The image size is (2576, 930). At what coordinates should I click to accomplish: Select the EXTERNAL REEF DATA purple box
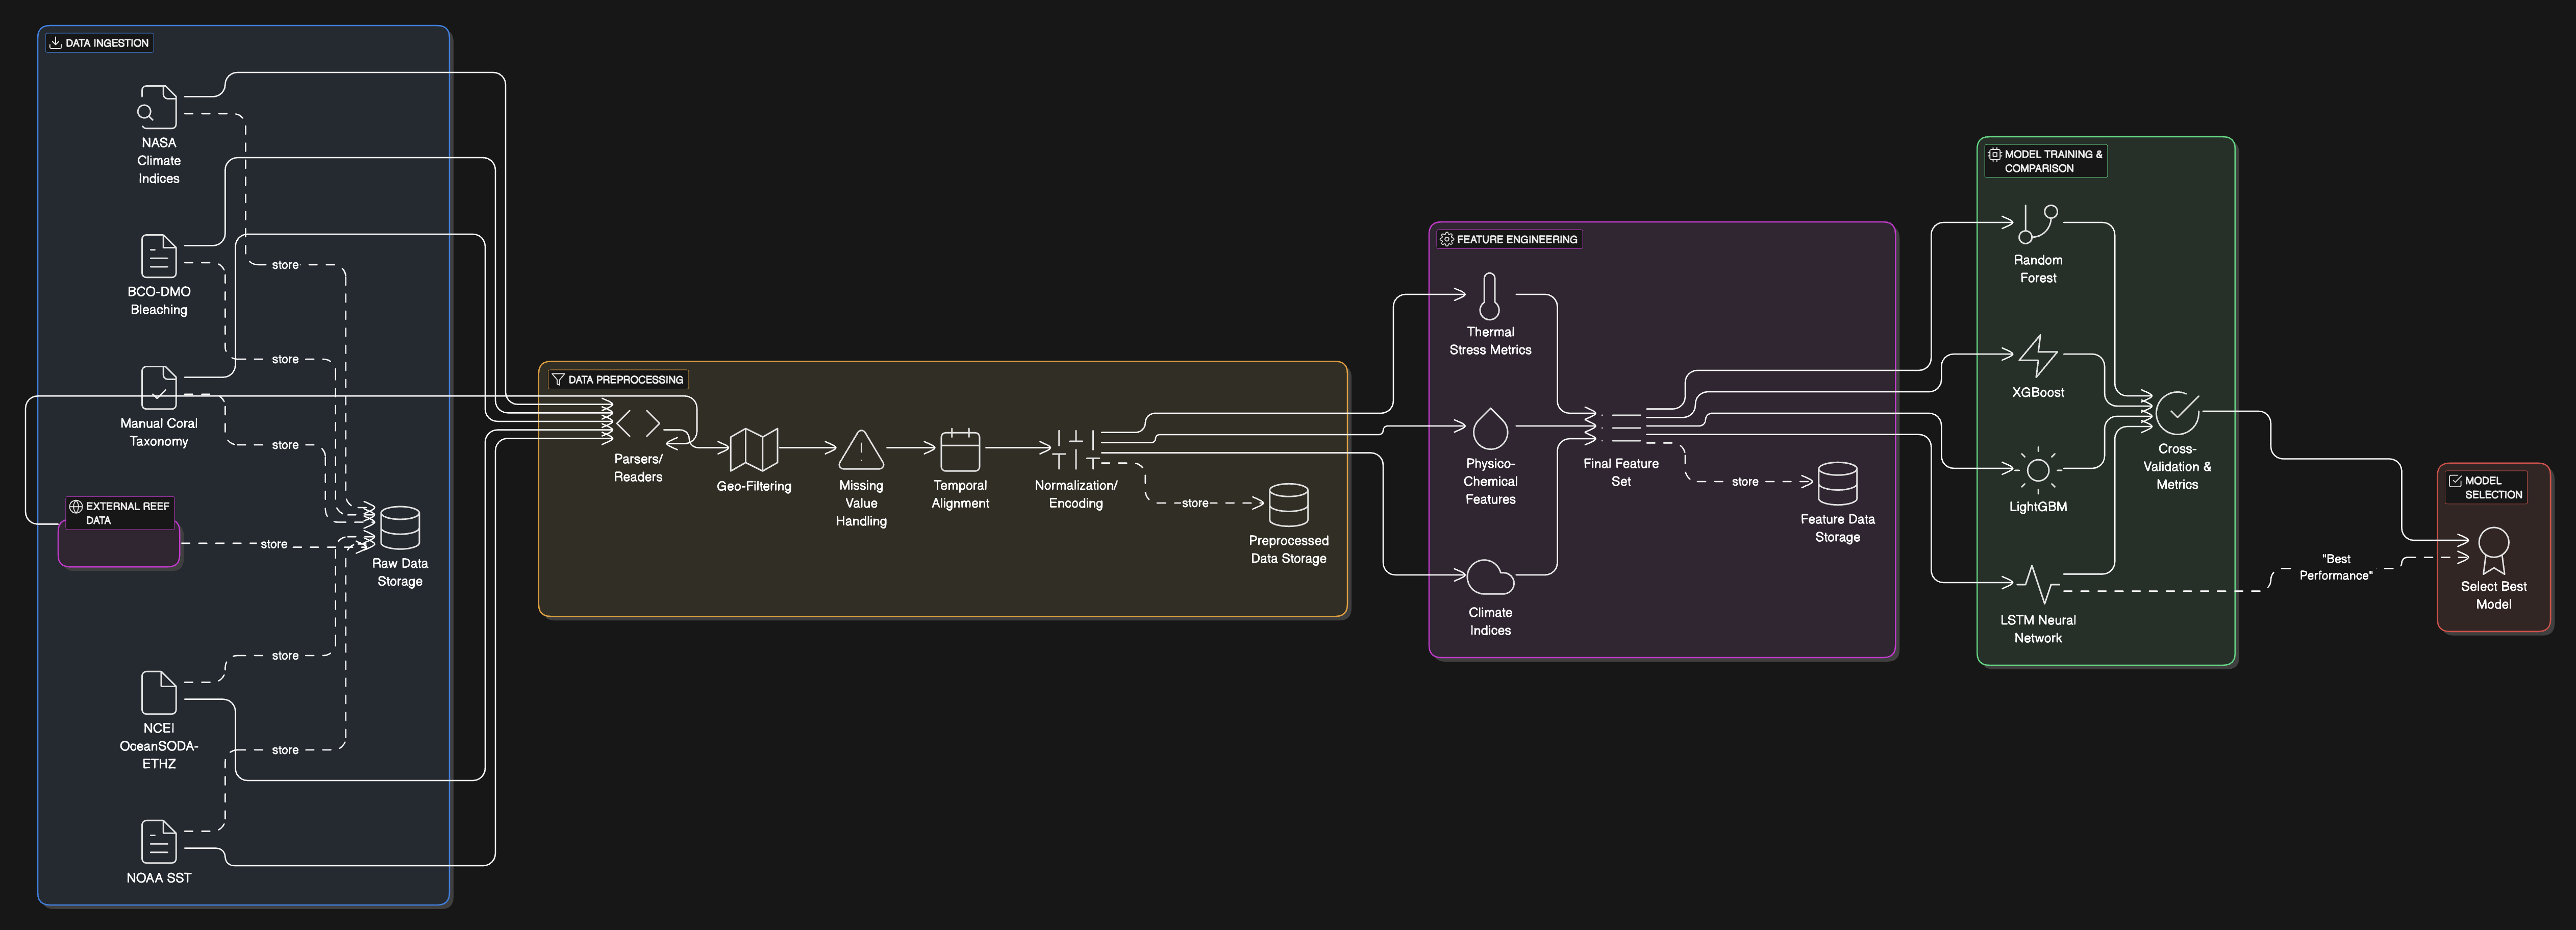[x=119, y=546]
